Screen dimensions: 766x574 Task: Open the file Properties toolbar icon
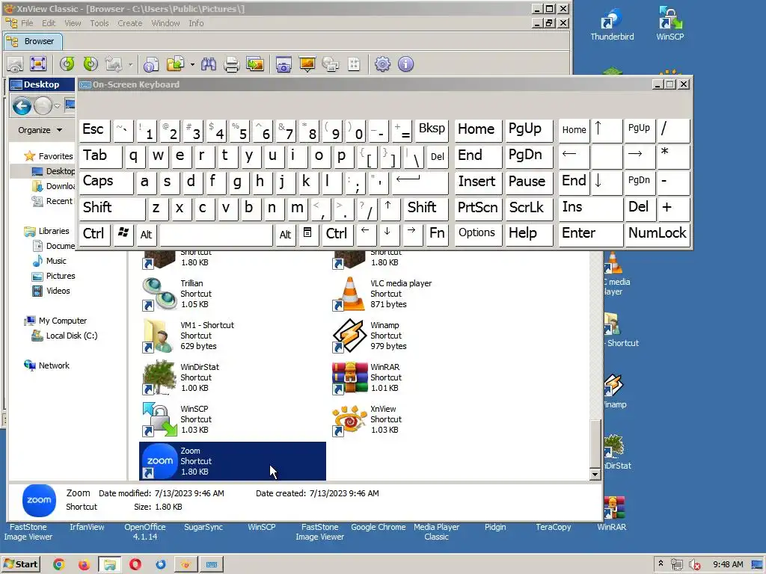tap(151, 64)
